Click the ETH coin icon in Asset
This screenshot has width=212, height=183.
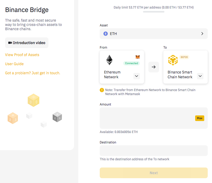click(105, 34)
